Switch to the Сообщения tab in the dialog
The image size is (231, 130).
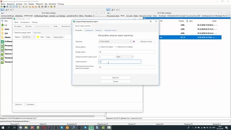89,30
